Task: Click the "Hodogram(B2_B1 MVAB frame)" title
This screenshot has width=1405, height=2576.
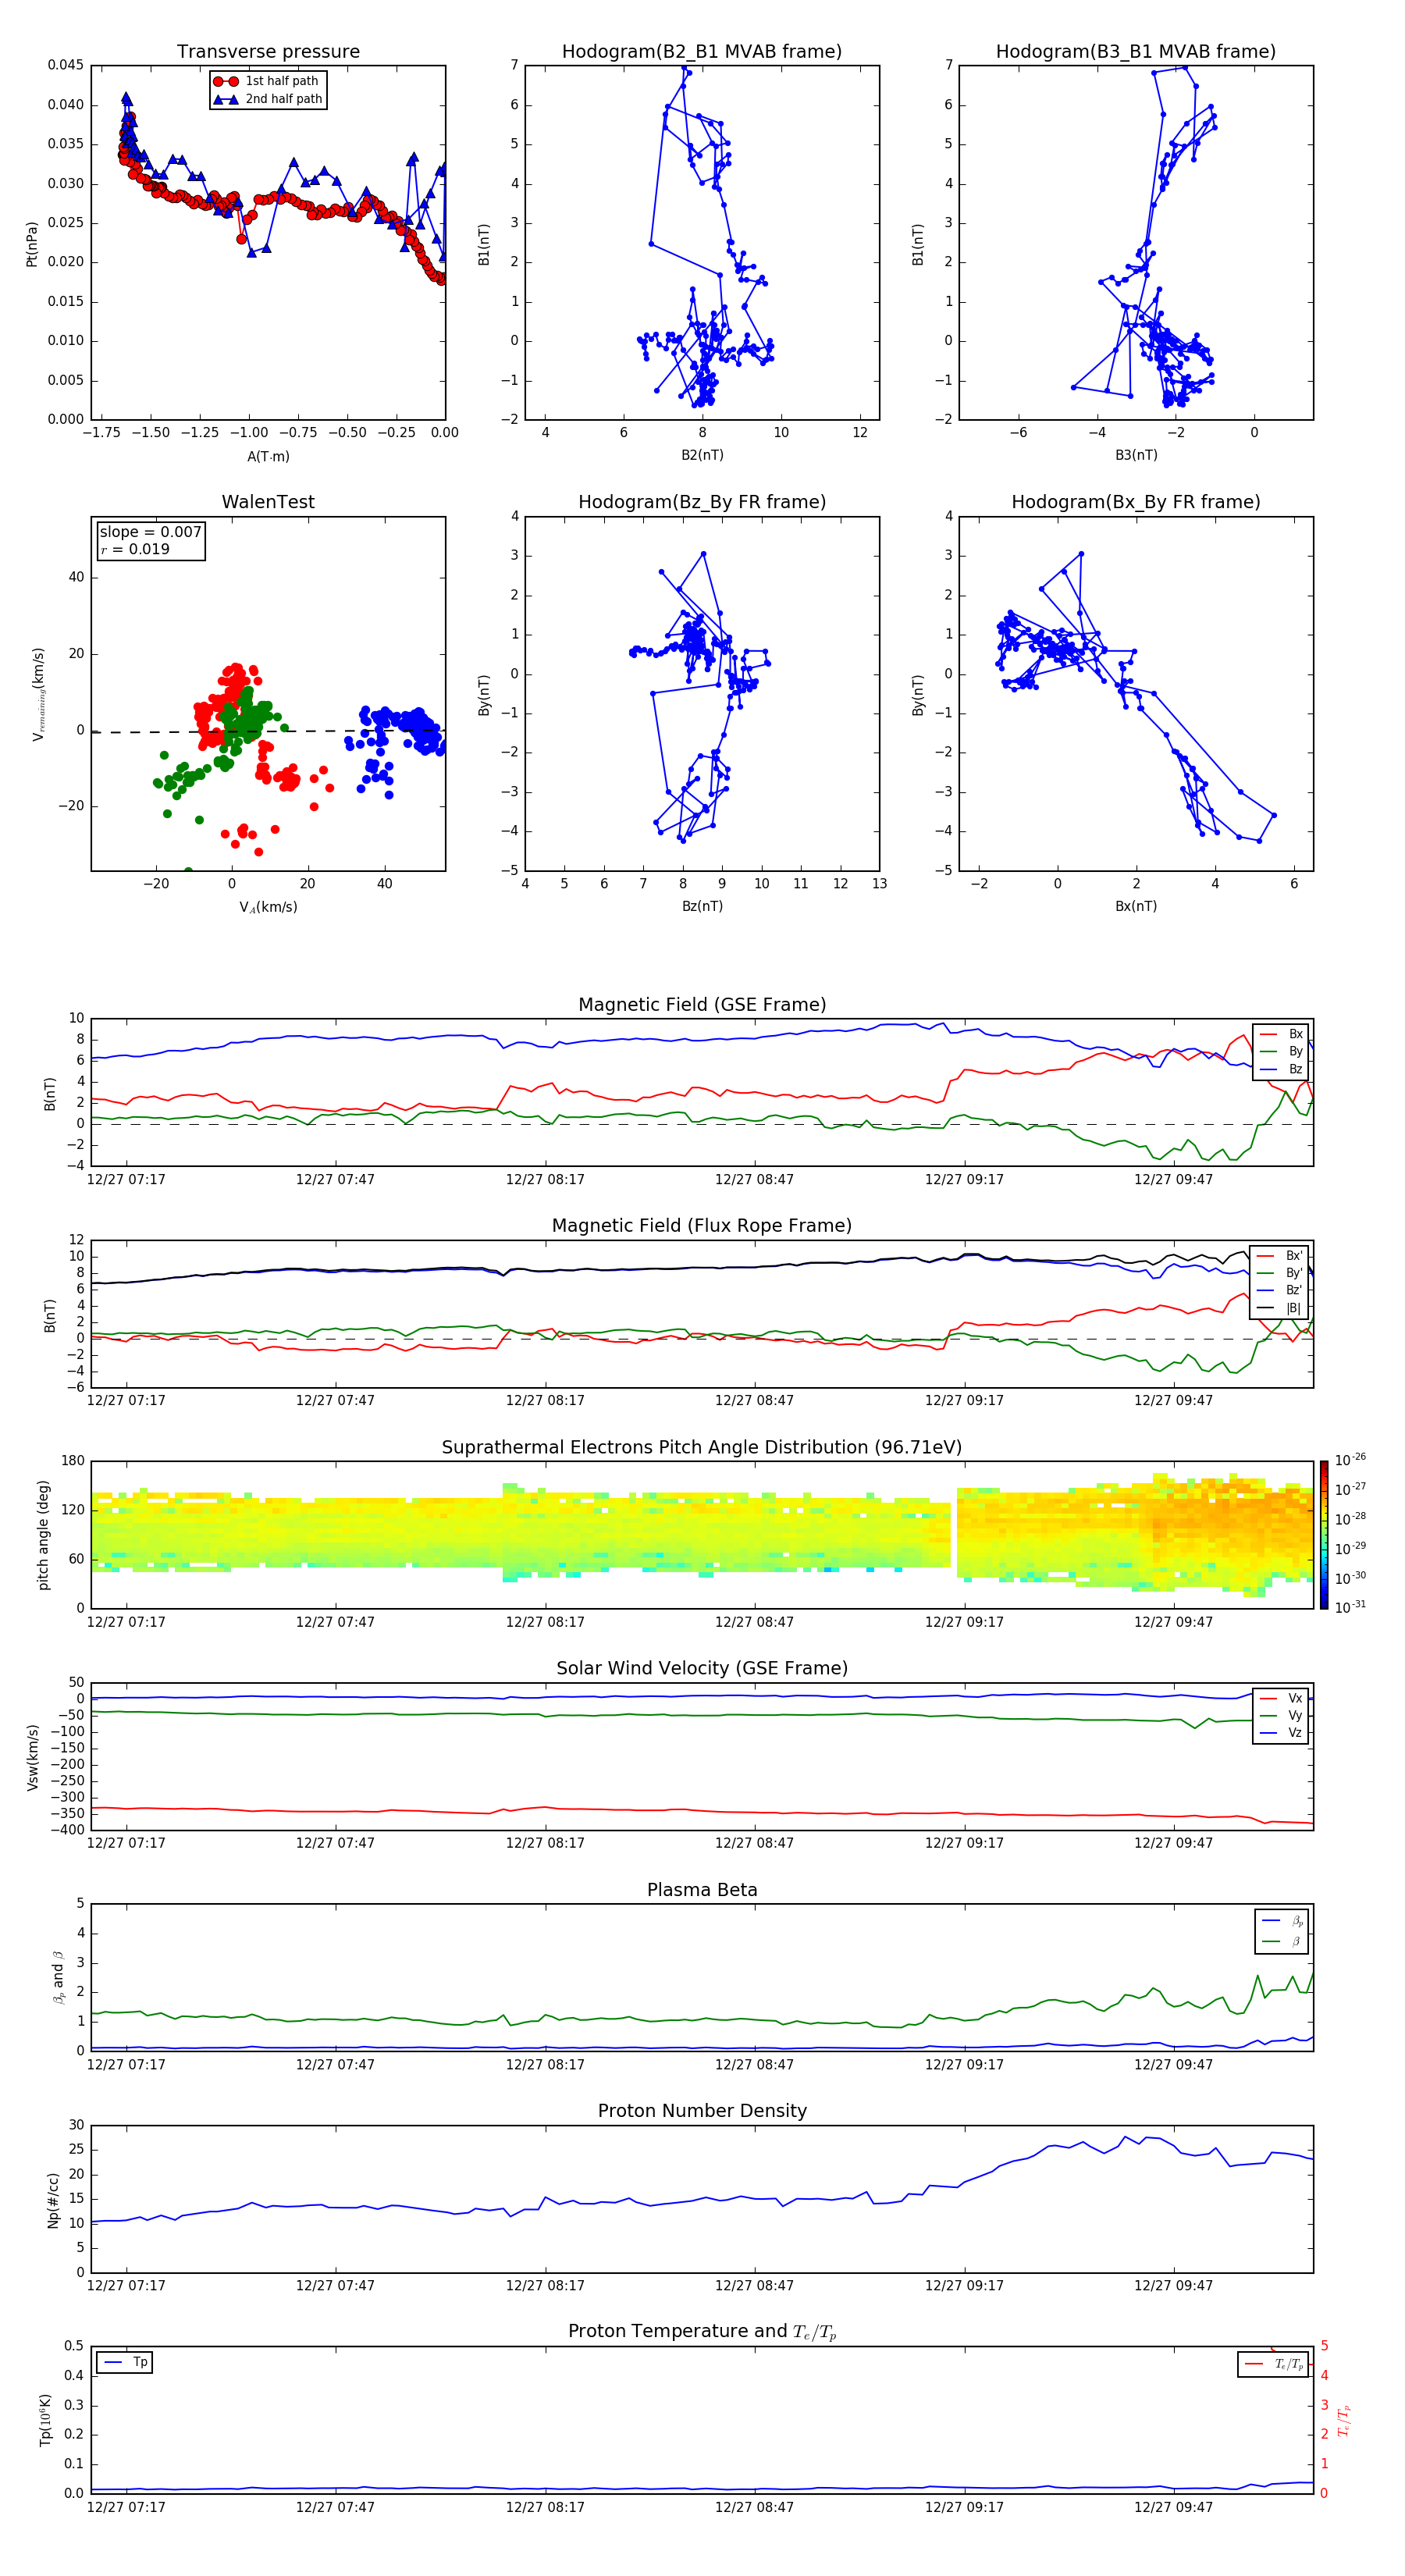Action: (x=702, y=52)
